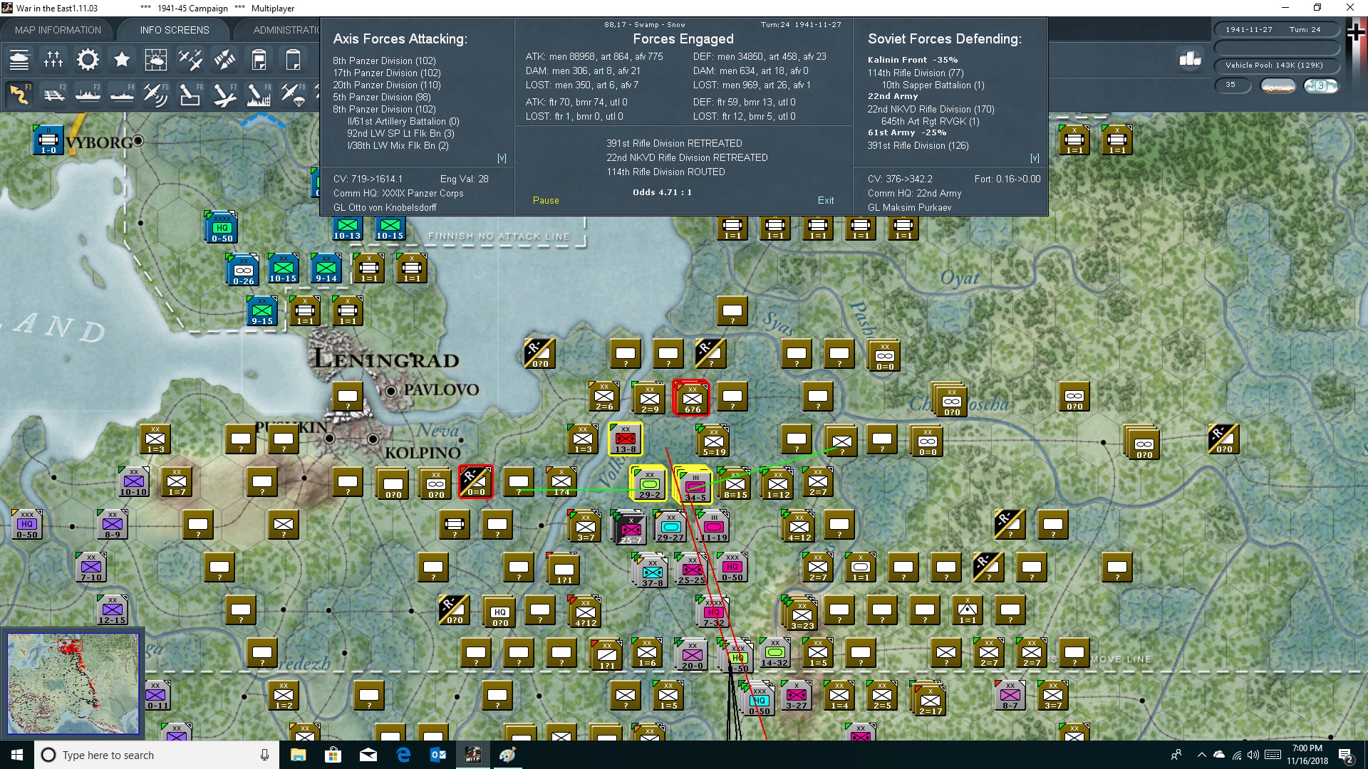
Task: Open Microsoft Edge from the taskbar
Action: point(403,755)
